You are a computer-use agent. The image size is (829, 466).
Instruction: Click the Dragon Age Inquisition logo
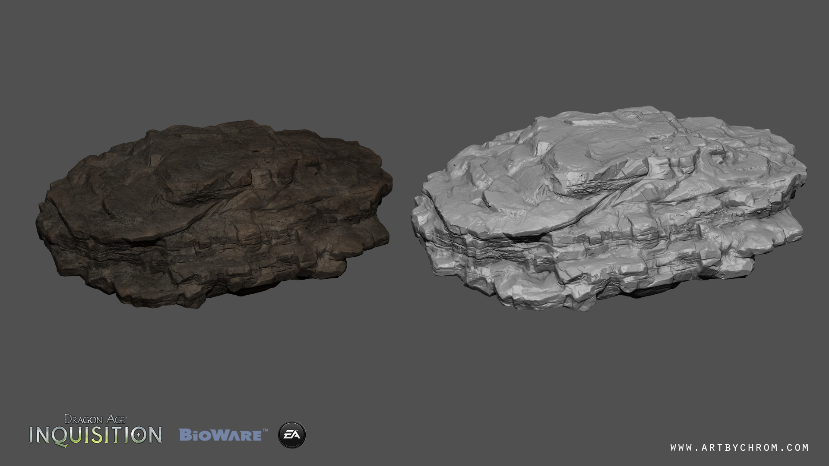point(95,430)
